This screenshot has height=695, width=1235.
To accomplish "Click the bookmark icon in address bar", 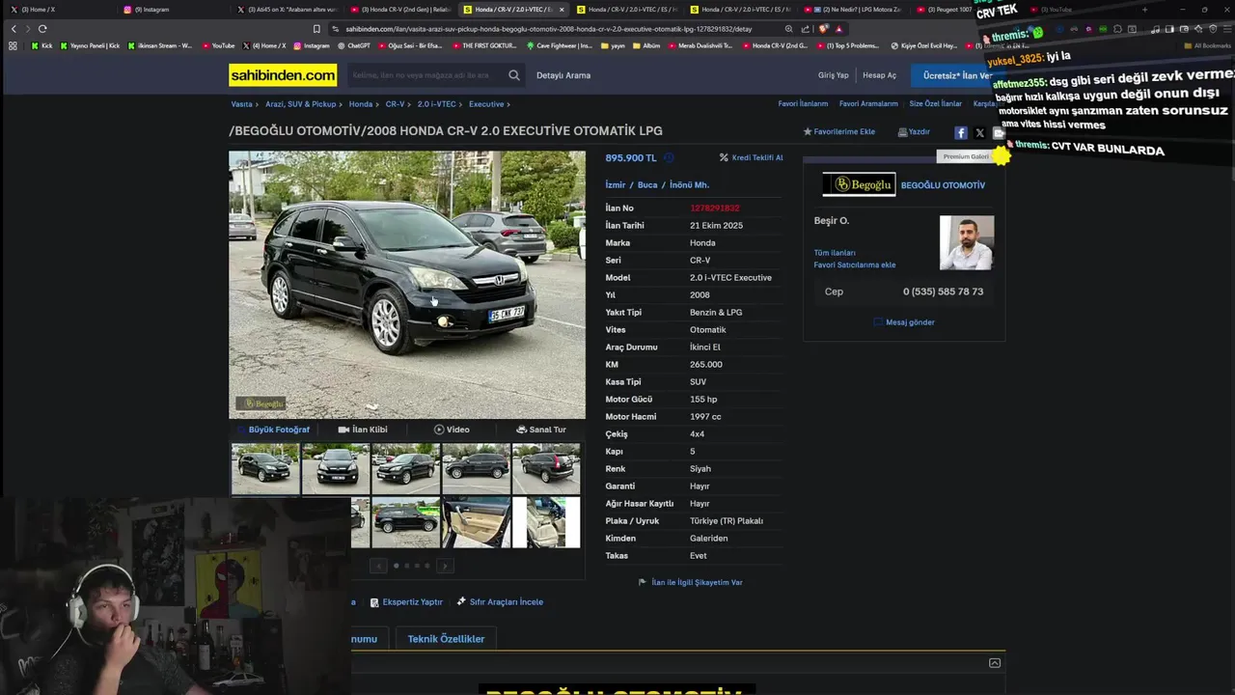I will point(316,29).
